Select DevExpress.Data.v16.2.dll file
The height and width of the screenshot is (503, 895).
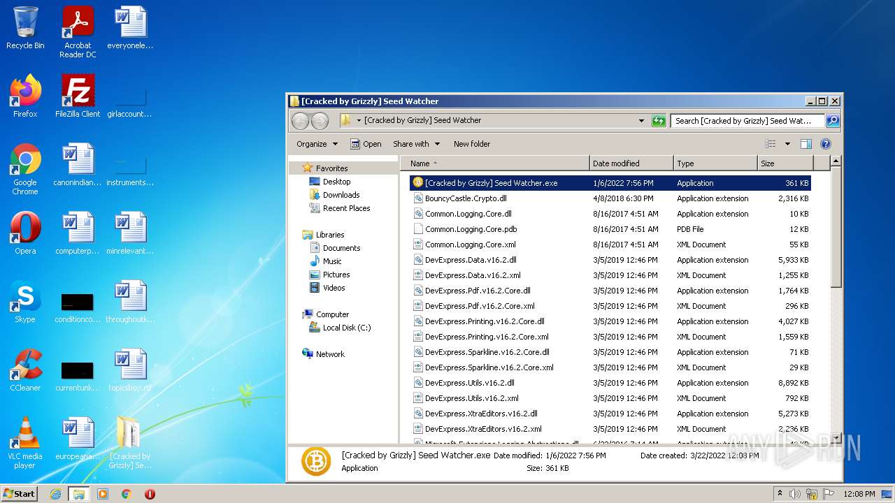[610, 260]
